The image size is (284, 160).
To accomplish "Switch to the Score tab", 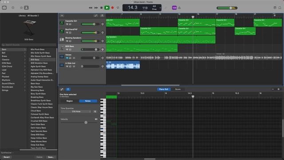I will (177, 89).
